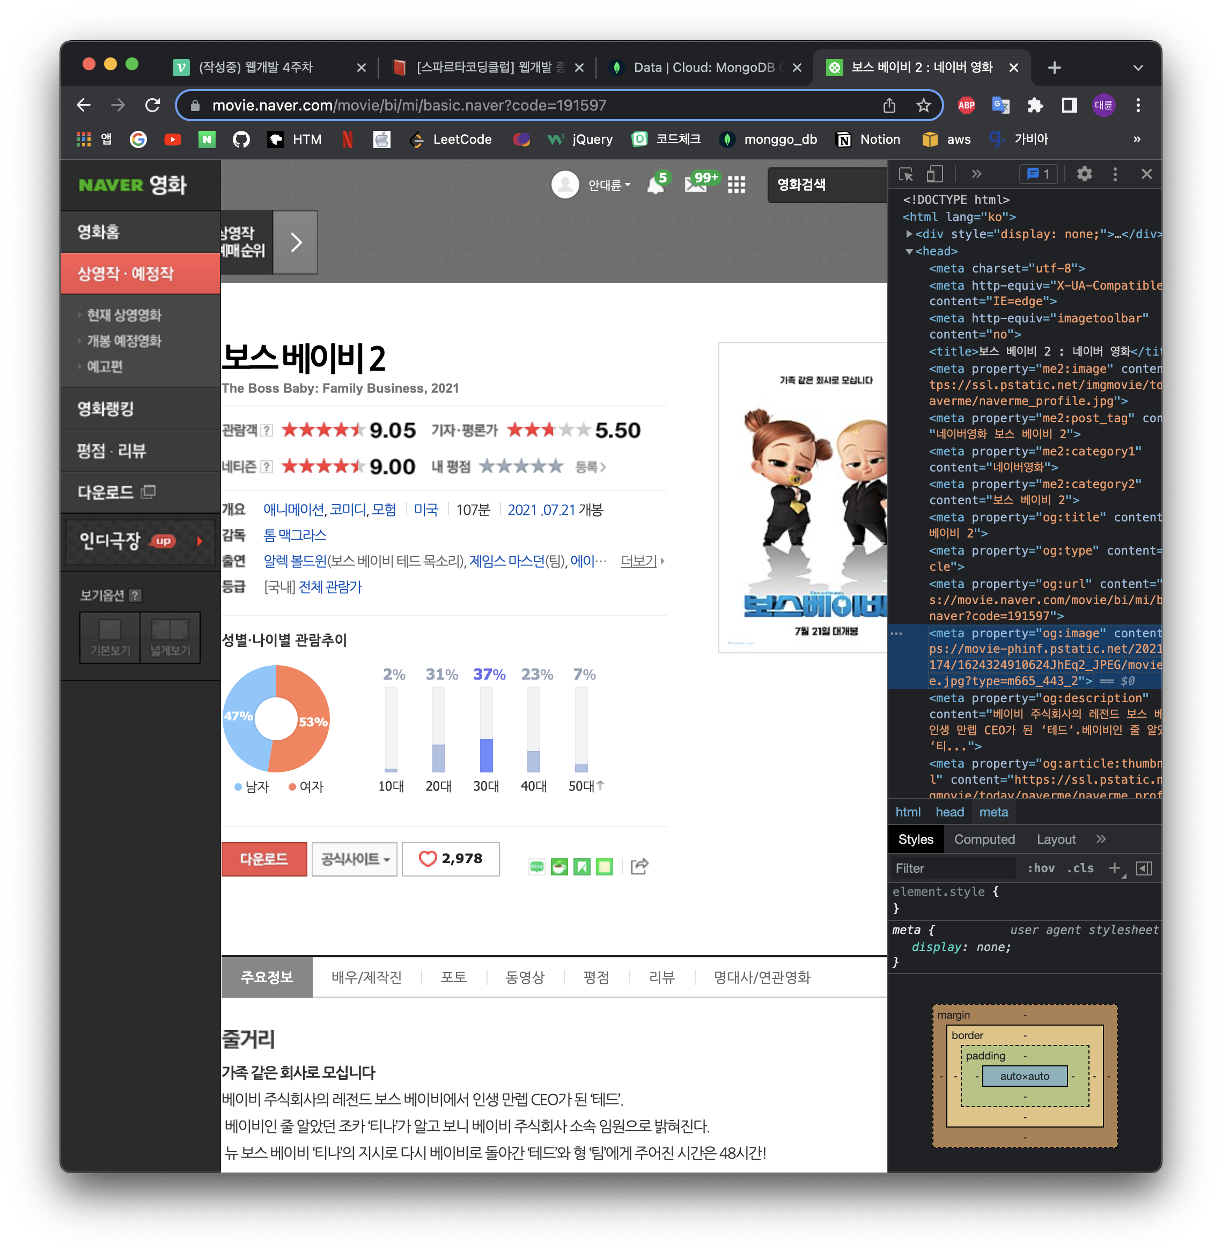This screenshot has width=1222, height=1252.
Task: Open DevTools settings gear
Action: 1084,174
